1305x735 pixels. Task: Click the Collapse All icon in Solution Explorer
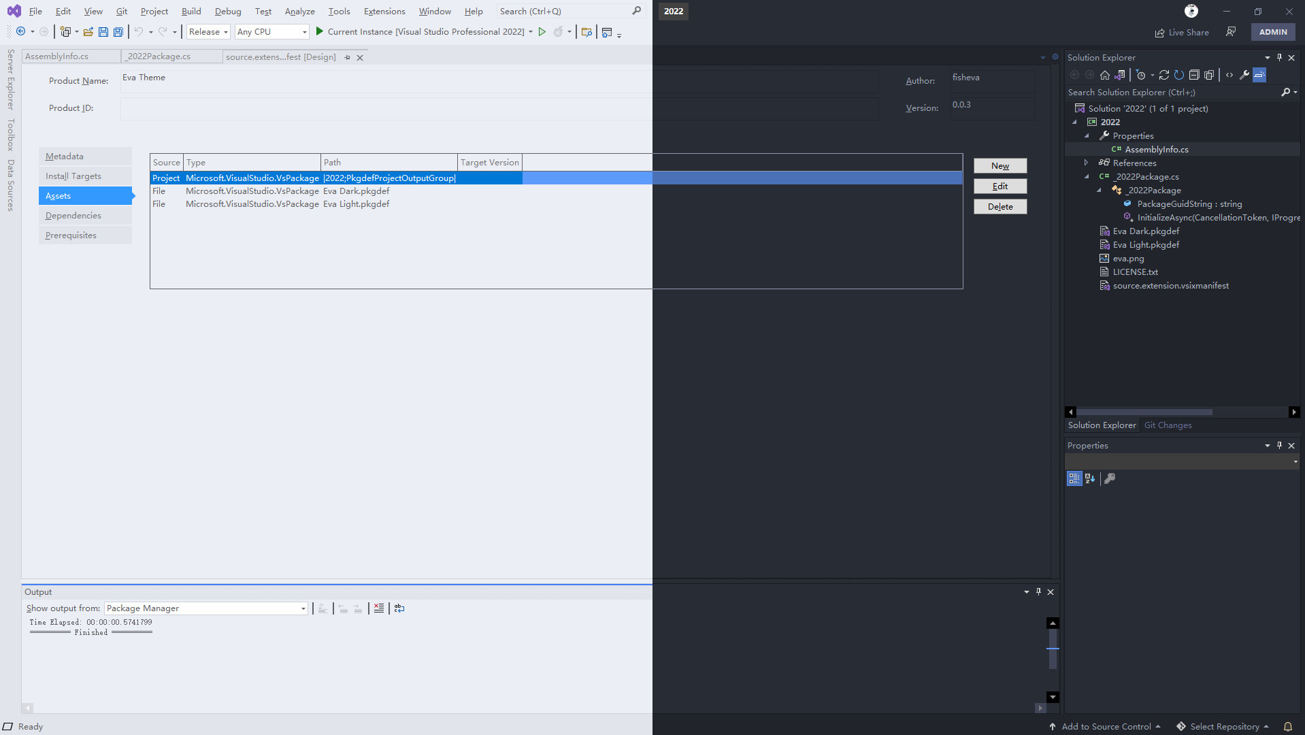click(x=1194, y=75)
